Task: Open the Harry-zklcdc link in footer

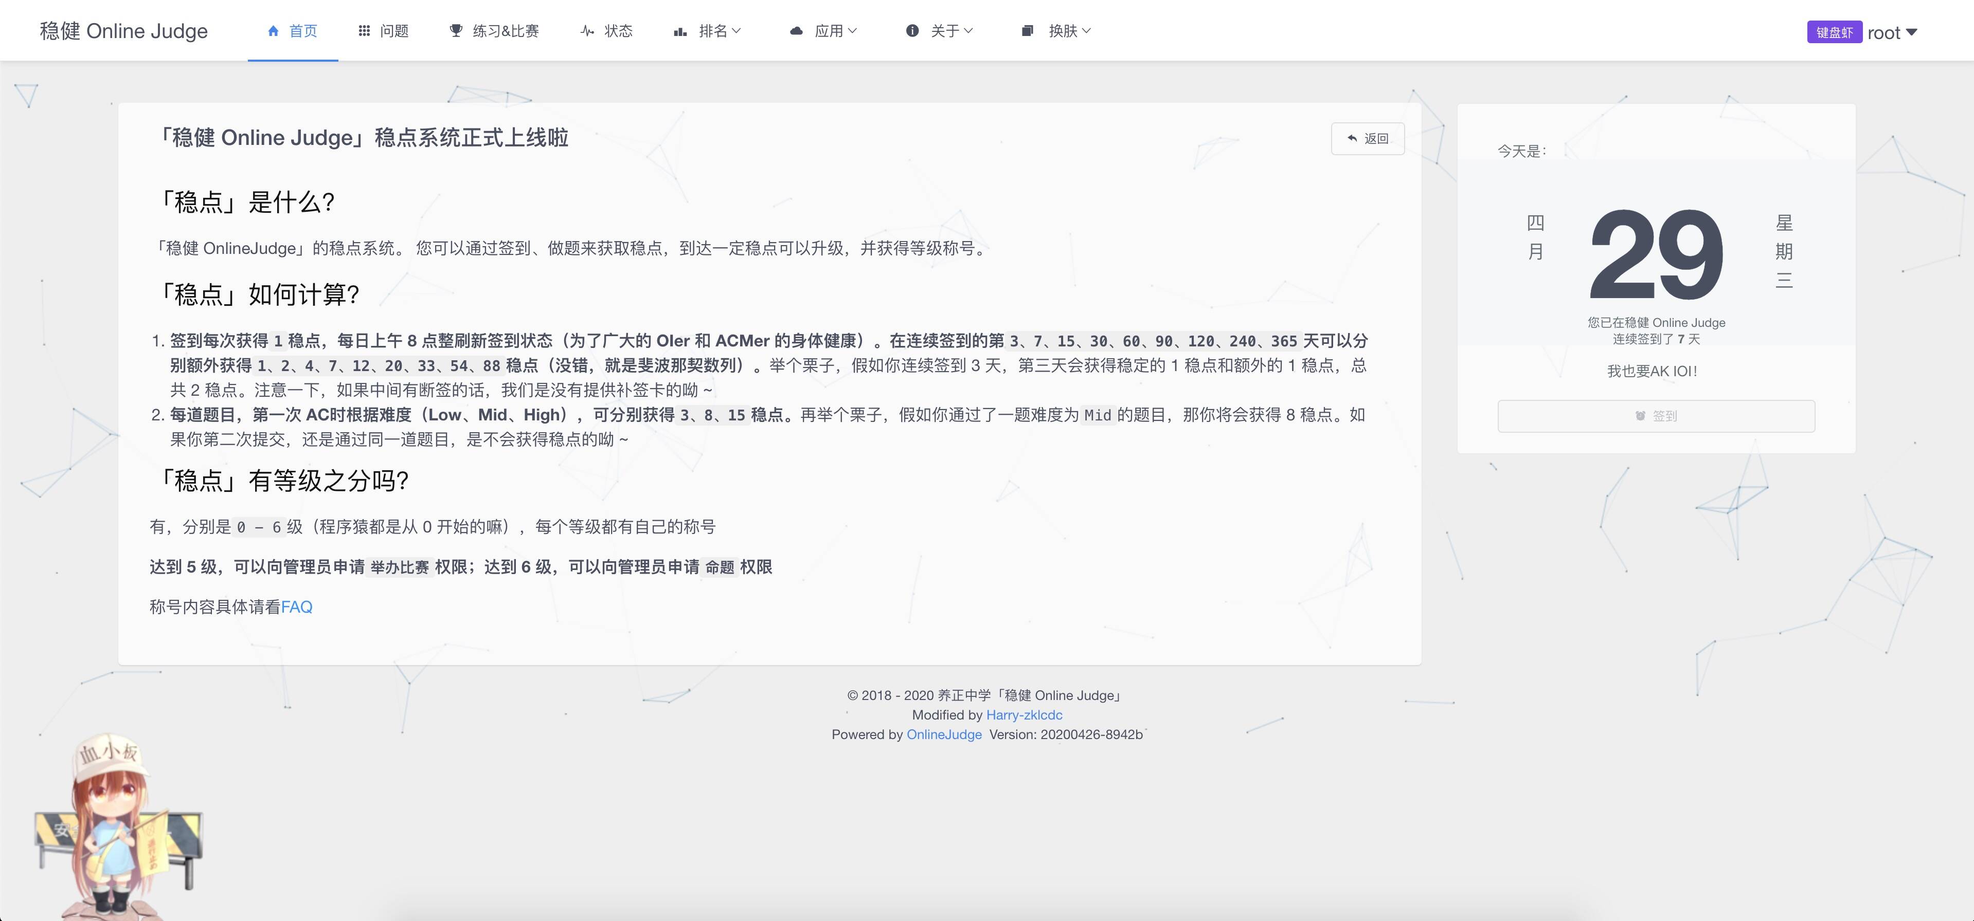Action: tap(1024, 715)
